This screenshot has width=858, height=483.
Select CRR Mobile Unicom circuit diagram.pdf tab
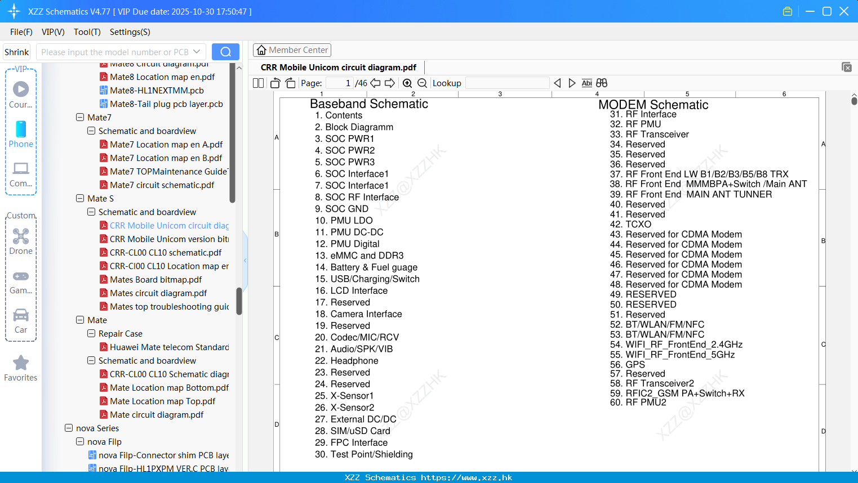[338, 67]
